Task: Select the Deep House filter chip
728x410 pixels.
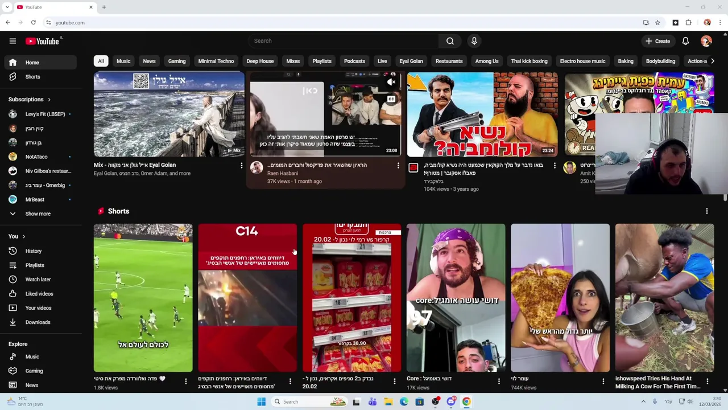Action: 260,61
